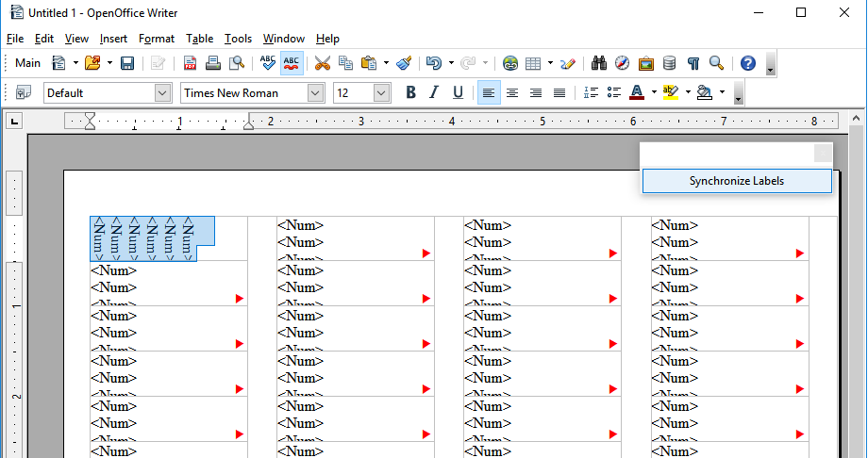Expand New document dropdown arrow
The image size is (868, 458).
(75, 63)
